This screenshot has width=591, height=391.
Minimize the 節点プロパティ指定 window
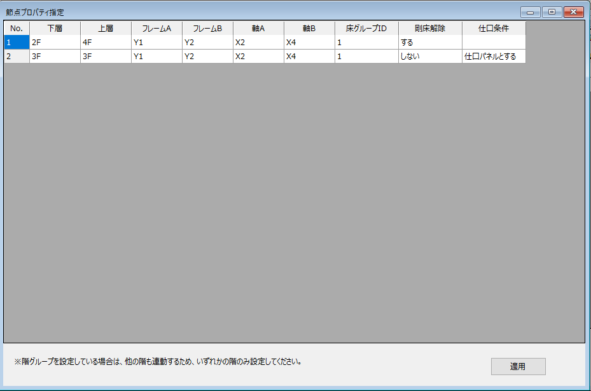[531, 12]
